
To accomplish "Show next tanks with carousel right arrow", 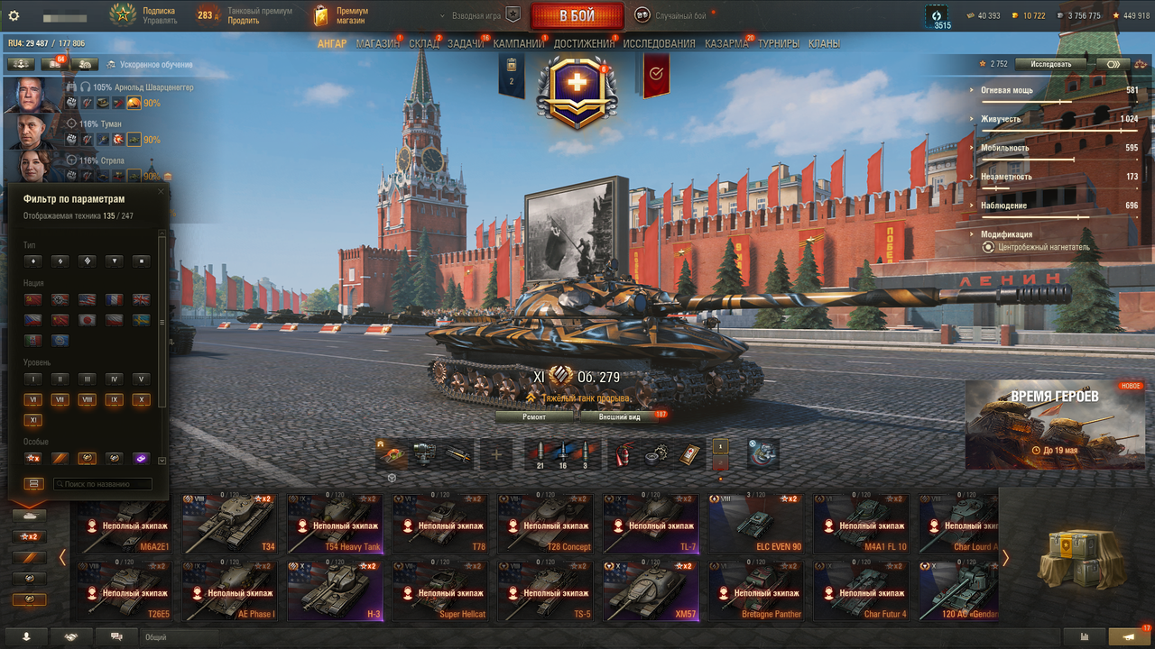I will 1005,558.
